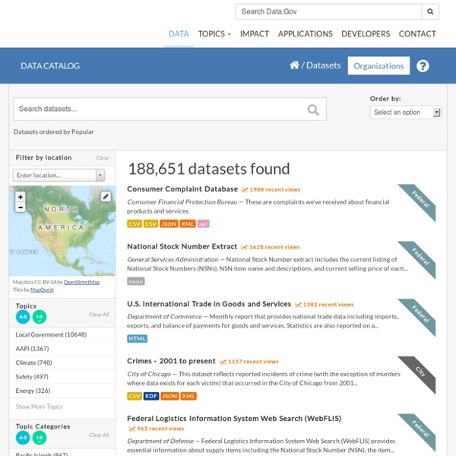This screenshot has width=456, height=456.
Task: Filter by Climate (740) topic
Action: tap(62, 363)
